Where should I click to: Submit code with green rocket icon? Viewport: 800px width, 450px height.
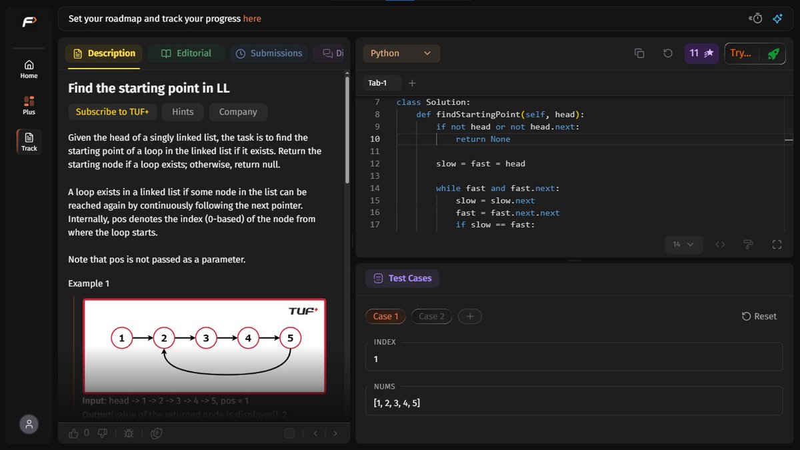coord(773,53)
